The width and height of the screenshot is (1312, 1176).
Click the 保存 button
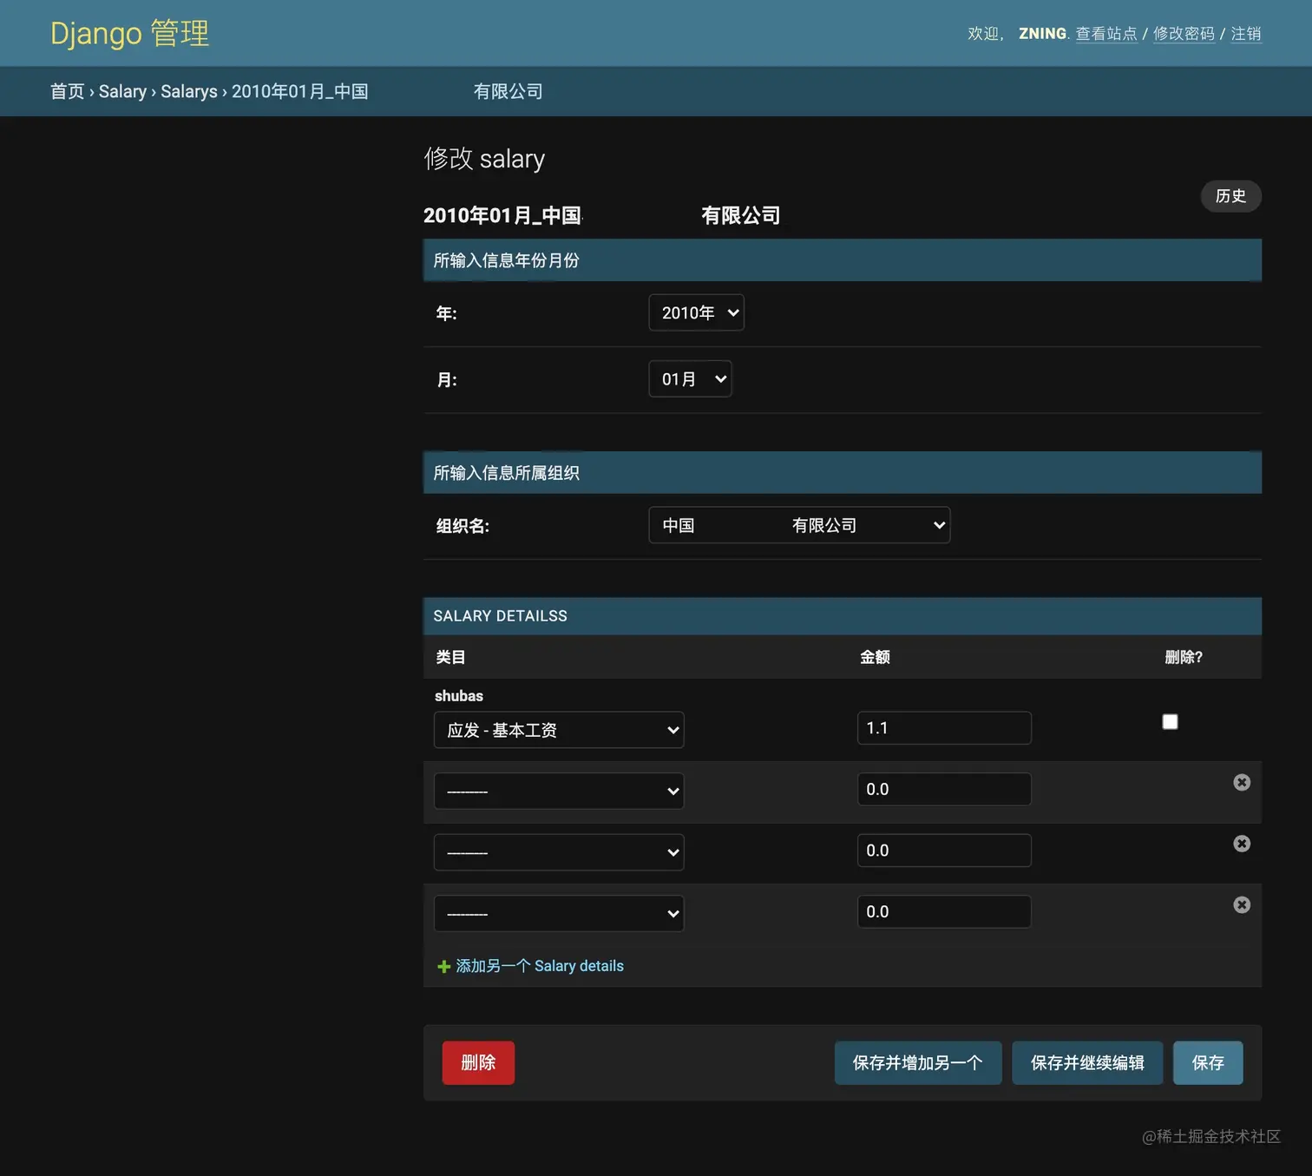pos(1208,1062)
